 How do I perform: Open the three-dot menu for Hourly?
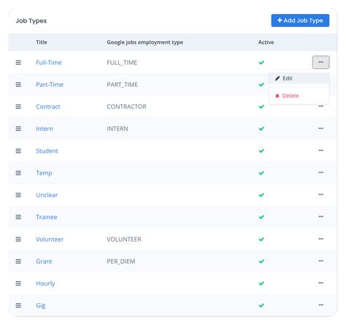click(x=320, y=283)
